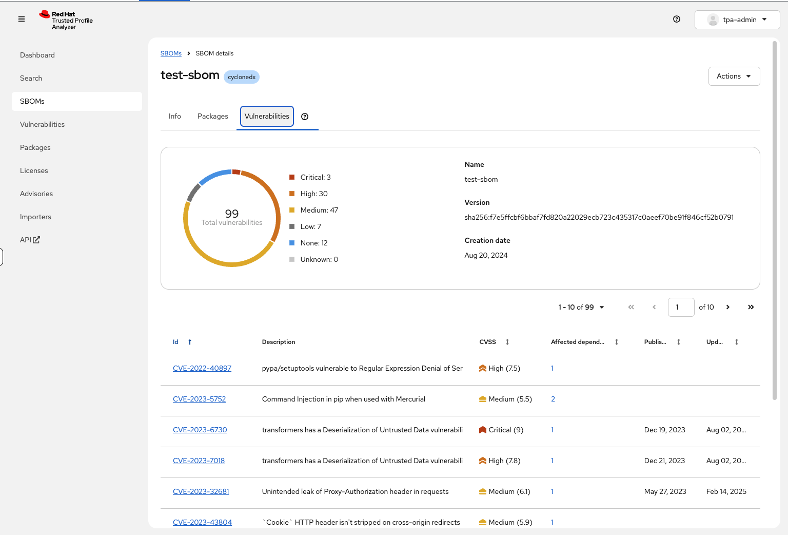This screenshot has height=535, width=788.
Task: Jump to the last page of results
Action: 751,307
